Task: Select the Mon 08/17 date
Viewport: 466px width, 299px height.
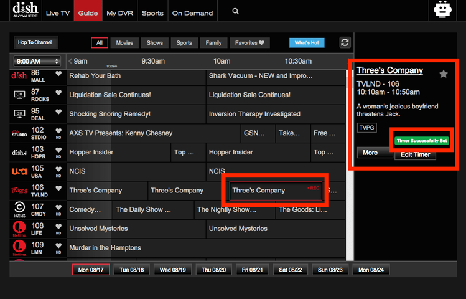Action: coord(91,270)
